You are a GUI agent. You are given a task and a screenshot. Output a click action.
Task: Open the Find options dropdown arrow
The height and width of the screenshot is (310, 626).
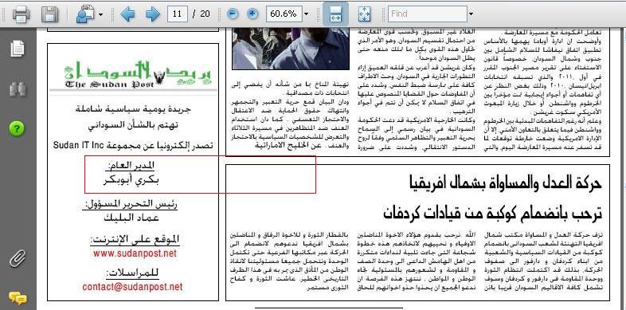[x=471, y=14]
